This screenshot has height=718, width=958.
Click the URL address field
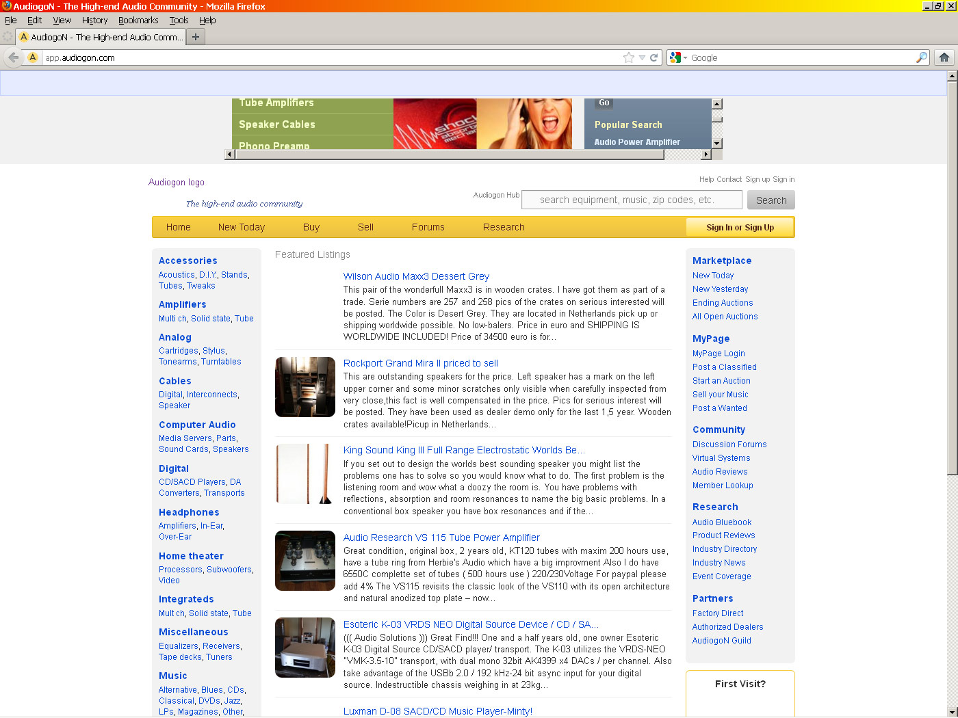click(x=332, y=57)
